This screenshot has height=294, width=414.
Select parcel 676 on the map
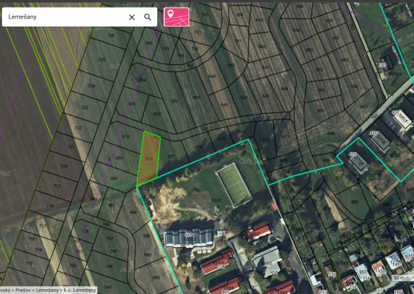click(199, 147)
